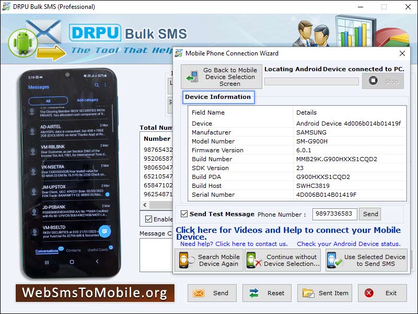The height and width of the screenshot is (314, 418).
Task: Click the Reset arrows icon
Action: pos(254,293)
